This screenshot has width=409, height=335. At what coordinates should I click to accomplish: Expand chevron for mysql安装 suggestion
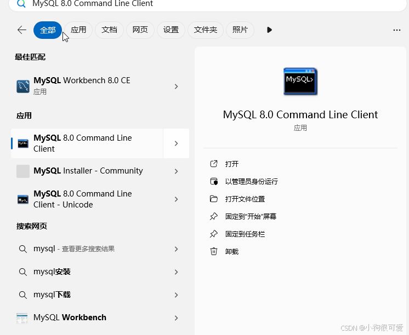(177, 272)
